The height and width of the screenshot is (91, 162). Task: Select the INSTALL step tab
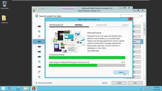79,25
